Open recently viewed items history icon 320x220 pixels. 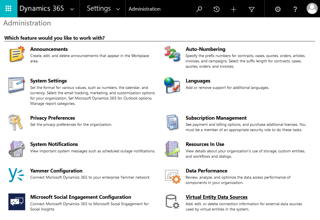coord(216,9)
